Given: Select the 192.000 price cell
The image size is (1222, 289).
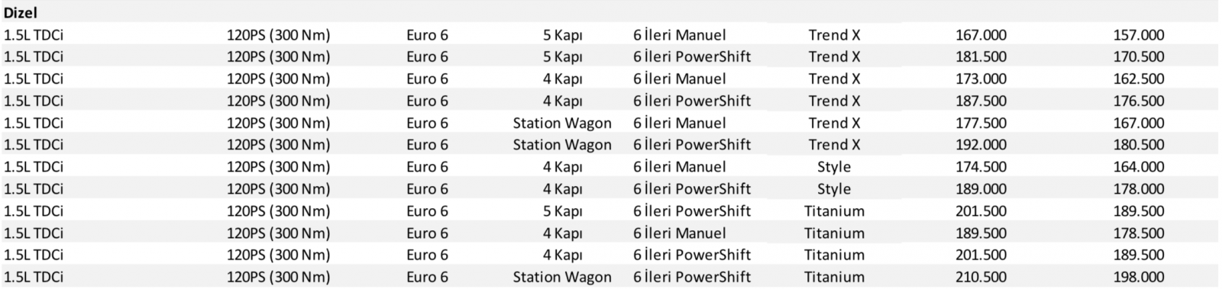Looking at the screenshot, I should pyautogui.click(x=981, y=145).
